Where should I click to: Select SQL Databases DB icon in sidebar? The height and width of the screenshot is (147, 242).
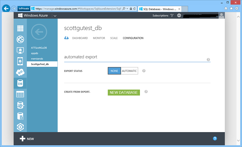click(x=20, y=83)
